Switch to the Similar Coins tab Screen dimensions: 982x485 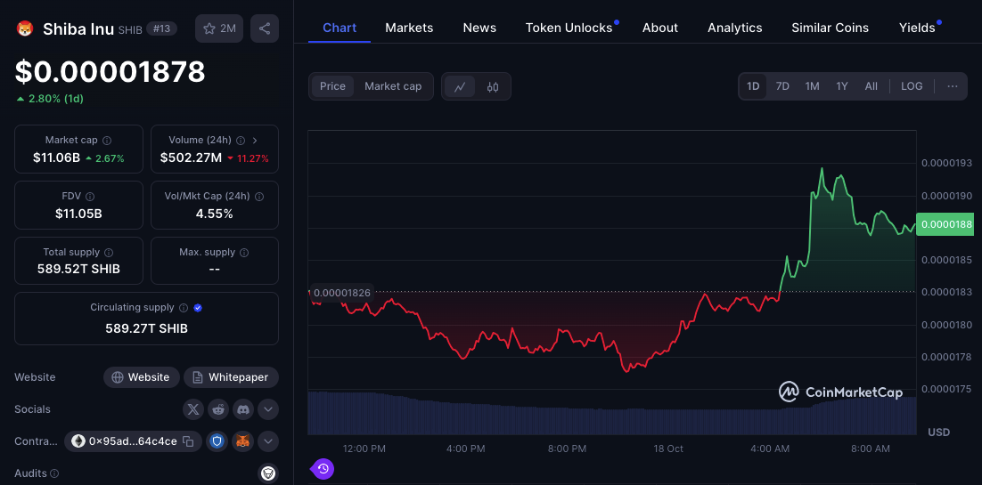coord(830,28)
